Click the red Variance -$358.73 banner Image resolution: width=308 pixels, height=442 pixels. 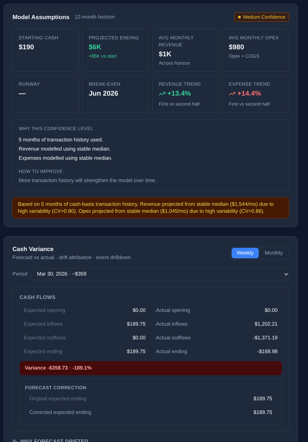(151, 368)
